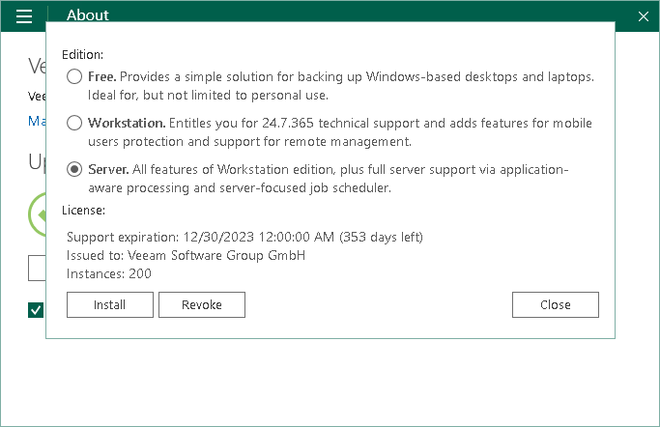Open the partially hidden blue link

36,121
